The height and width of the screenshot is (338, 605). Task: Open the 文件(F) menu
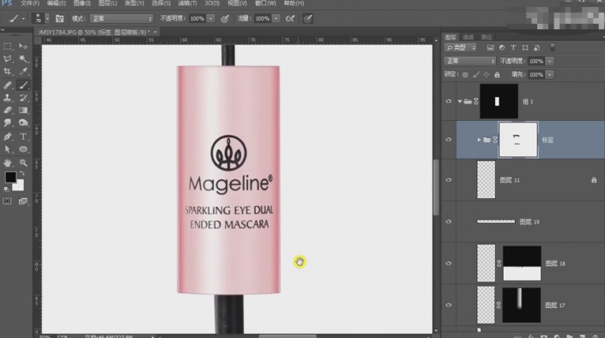click(30, 3)
